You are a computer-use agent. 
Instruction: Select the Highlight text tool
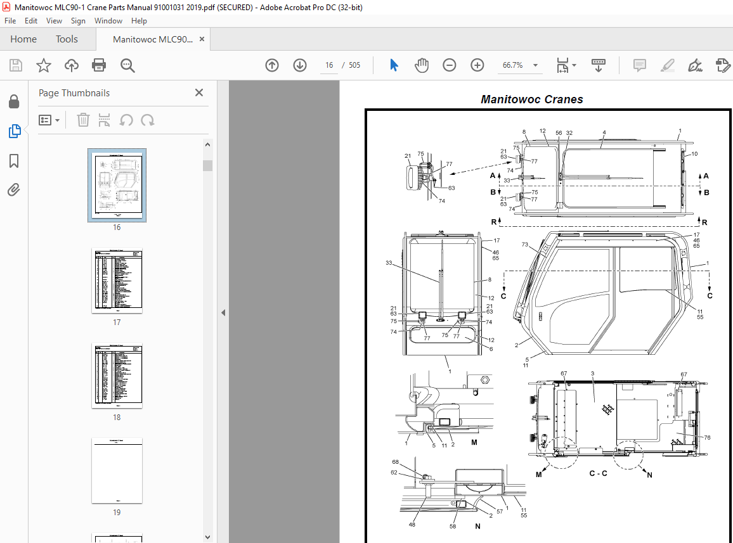point(668,65)
